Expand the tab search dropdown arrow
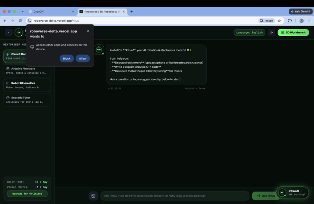The width and height of the screenshot is (314, 204). (23, 12)
